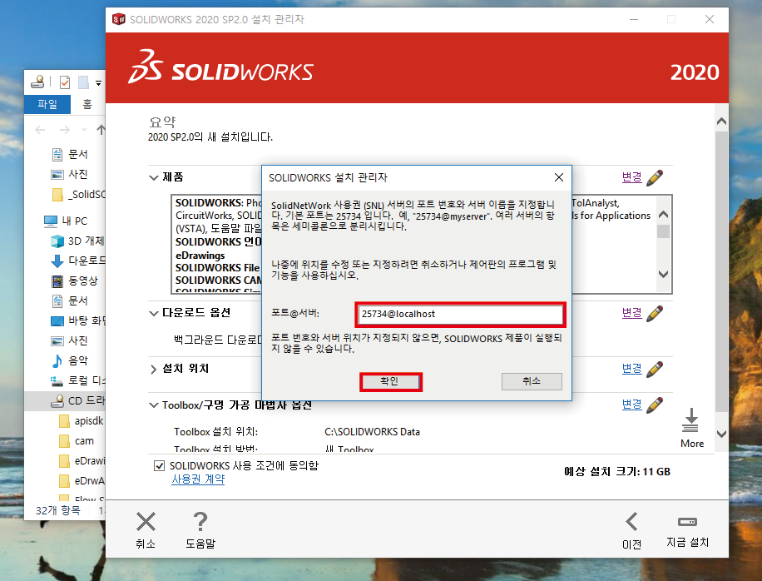762x581 pixels.
Task: Click the 포트@서버 input field
Action: (x=460, y=314)
